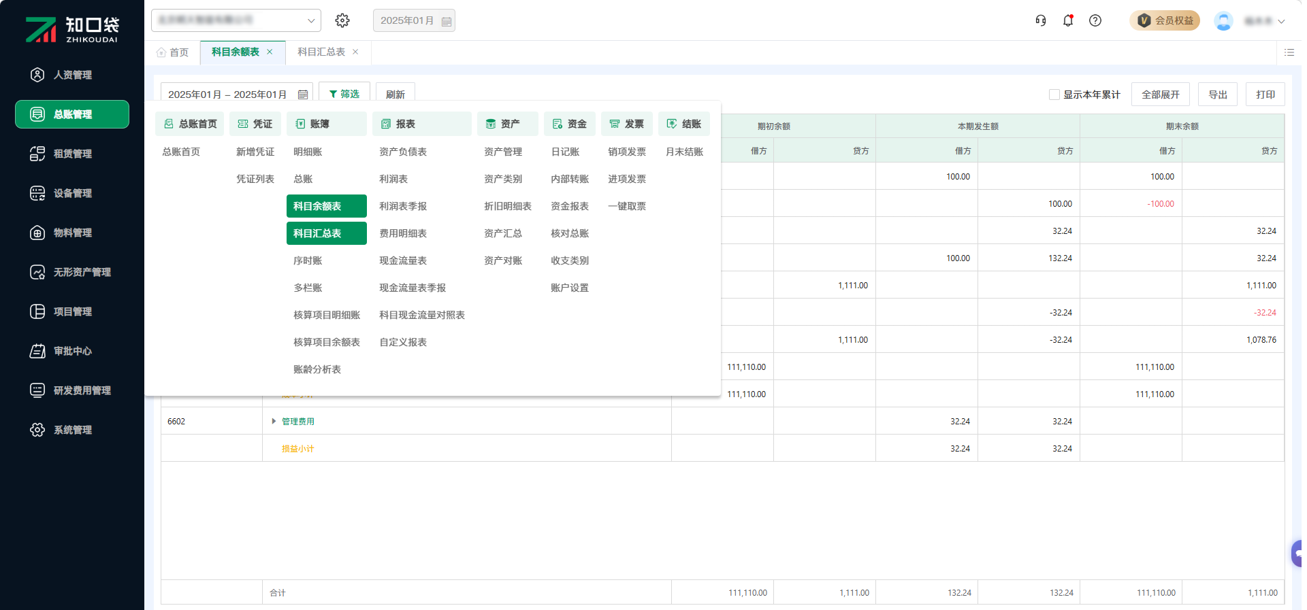Open the 2025年01月 period picker
This screenshot has height=610, width=1307.
(414, 20)
